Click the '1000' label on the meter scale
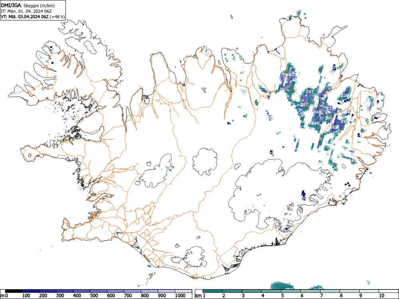The height and width of the screenshot is (299, 399). pos(180,296)
